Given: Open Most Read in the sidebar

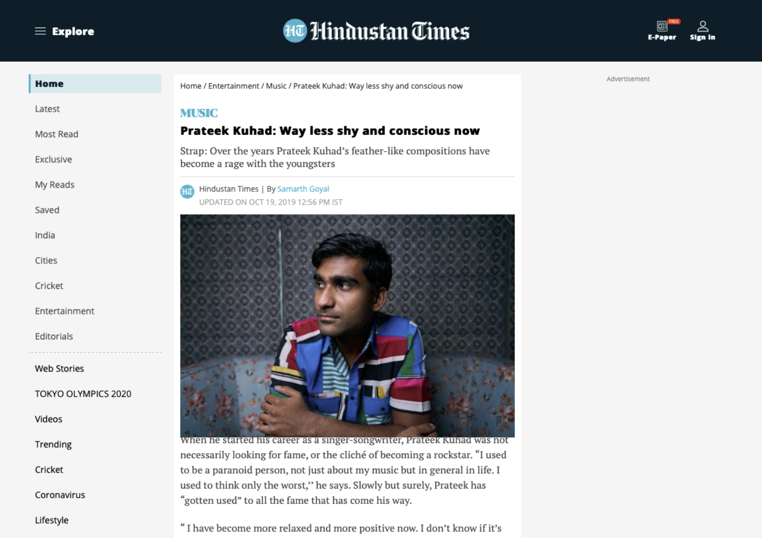Looking at the screenshot, I should click(x=57, y=134).
